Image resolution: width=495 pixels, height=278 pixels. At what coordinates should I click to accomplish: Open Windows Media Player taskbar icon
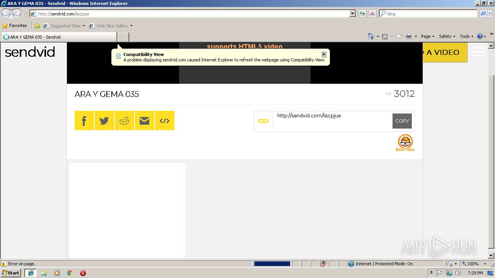(57, 273)
